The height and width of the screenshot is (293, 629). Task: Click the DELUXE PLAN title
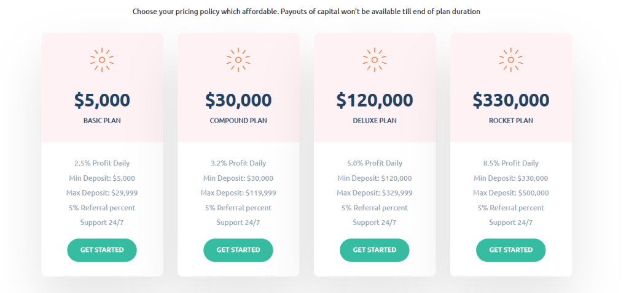(x=375, y=121)
